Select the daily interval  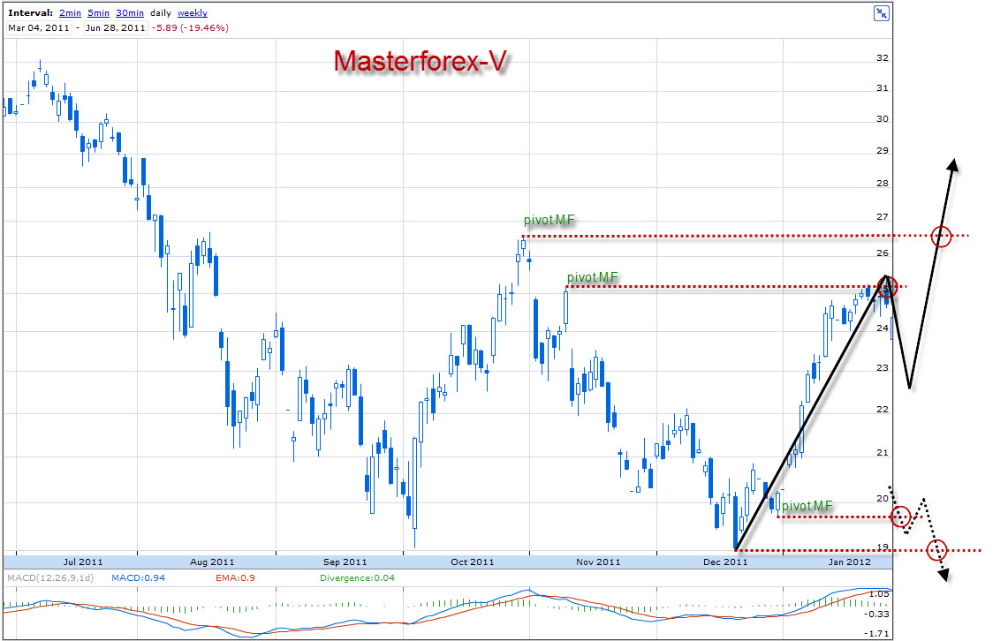(x=161, y=13)
